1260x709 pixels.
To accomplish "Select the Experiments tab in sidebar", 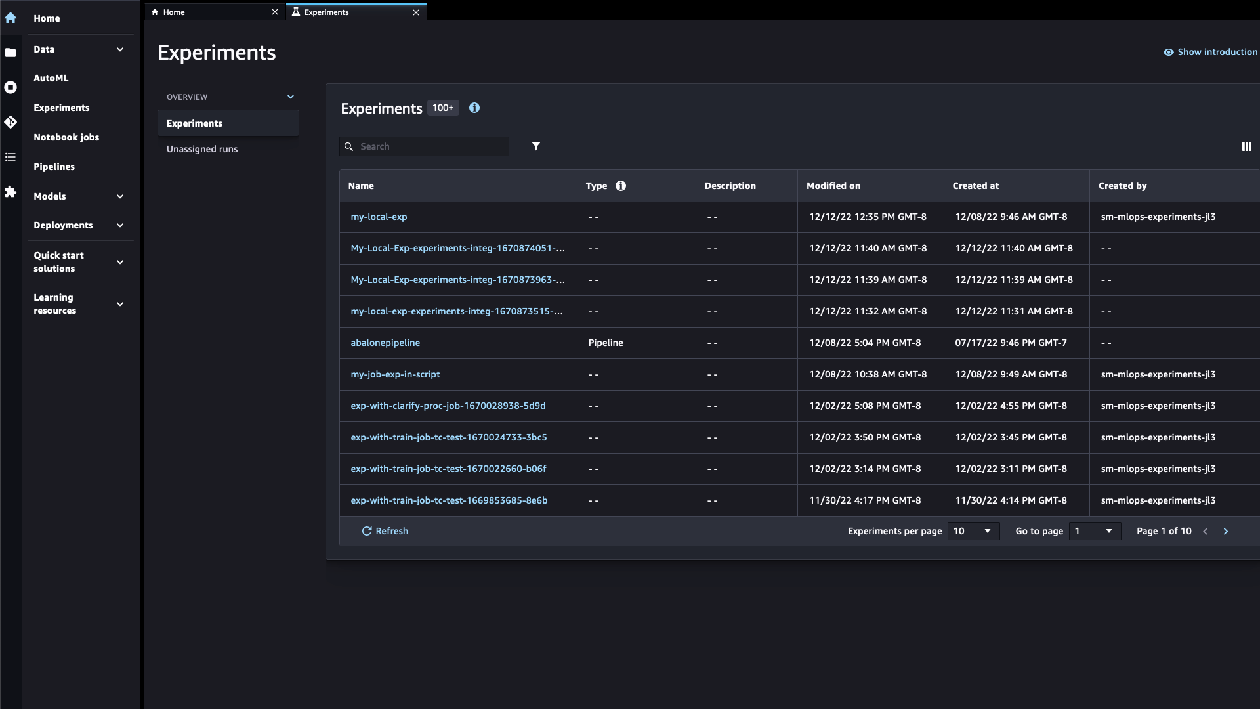I will tap(62, 106).
